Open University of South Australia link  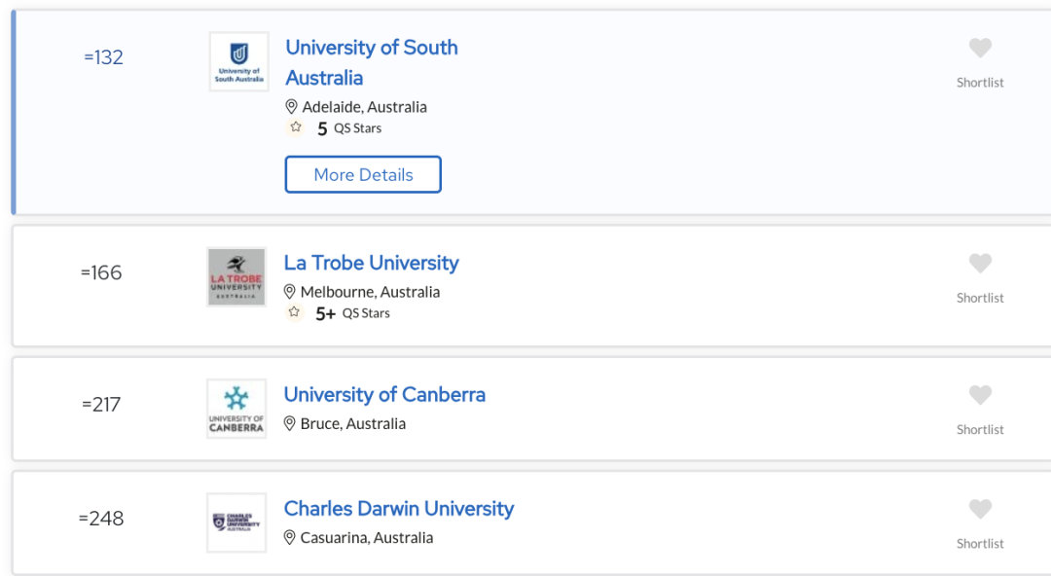372,62
